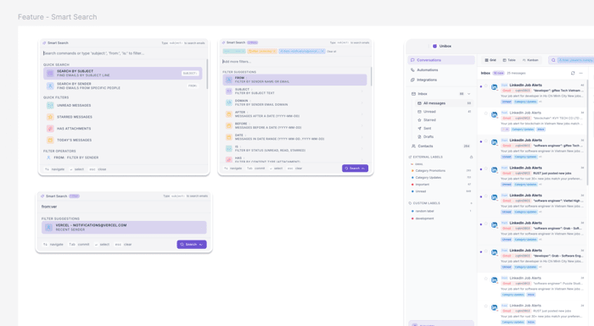The image size is (594, 326).
Task: Remove the orange 'after' filter chip
Action: pyautogui.click(x=275, y=51)
